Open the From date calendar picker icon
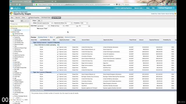Viewport: 186px width, 104px height. pos(77,26)
